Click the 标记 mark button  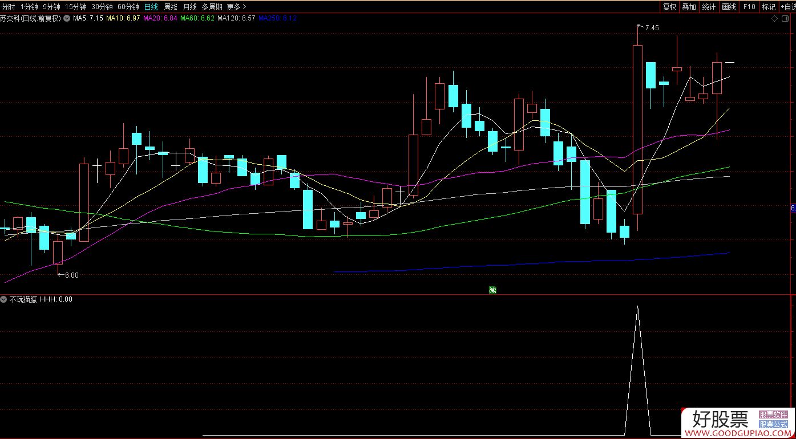[x=769, y=7]
